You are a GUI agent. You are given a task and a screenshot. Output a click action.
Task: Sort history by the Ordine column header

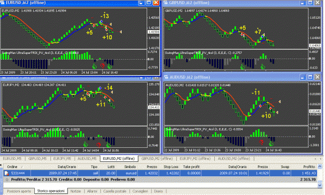coord(12,167)
